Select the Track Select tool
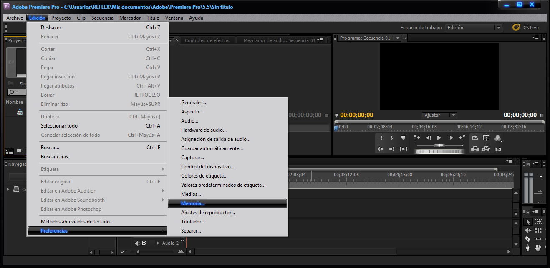The image size is (550, 268). coord(538,222)
